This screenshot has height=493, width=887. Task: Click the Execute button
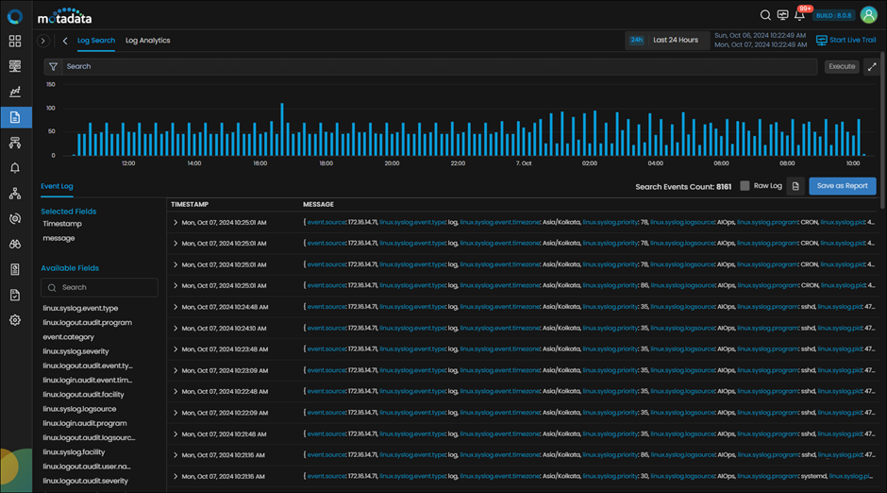pyautogui.click(x=842, y=67)
